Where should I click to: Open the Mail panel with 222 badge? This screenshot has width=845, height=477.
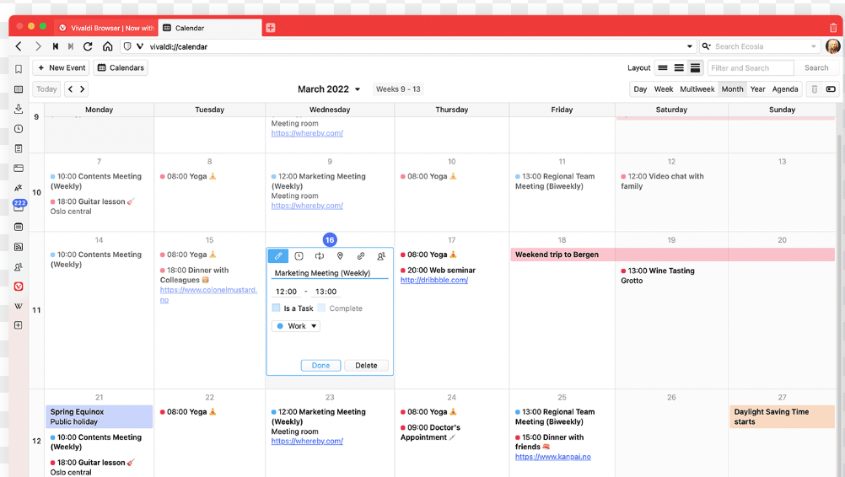point(19,206)
